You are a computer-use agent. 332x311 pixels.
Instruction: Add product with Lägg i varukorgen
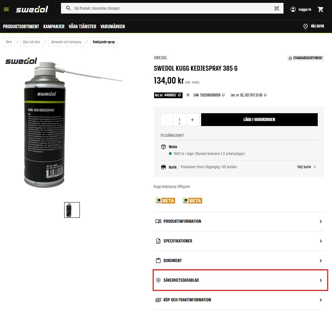[259, 120]
